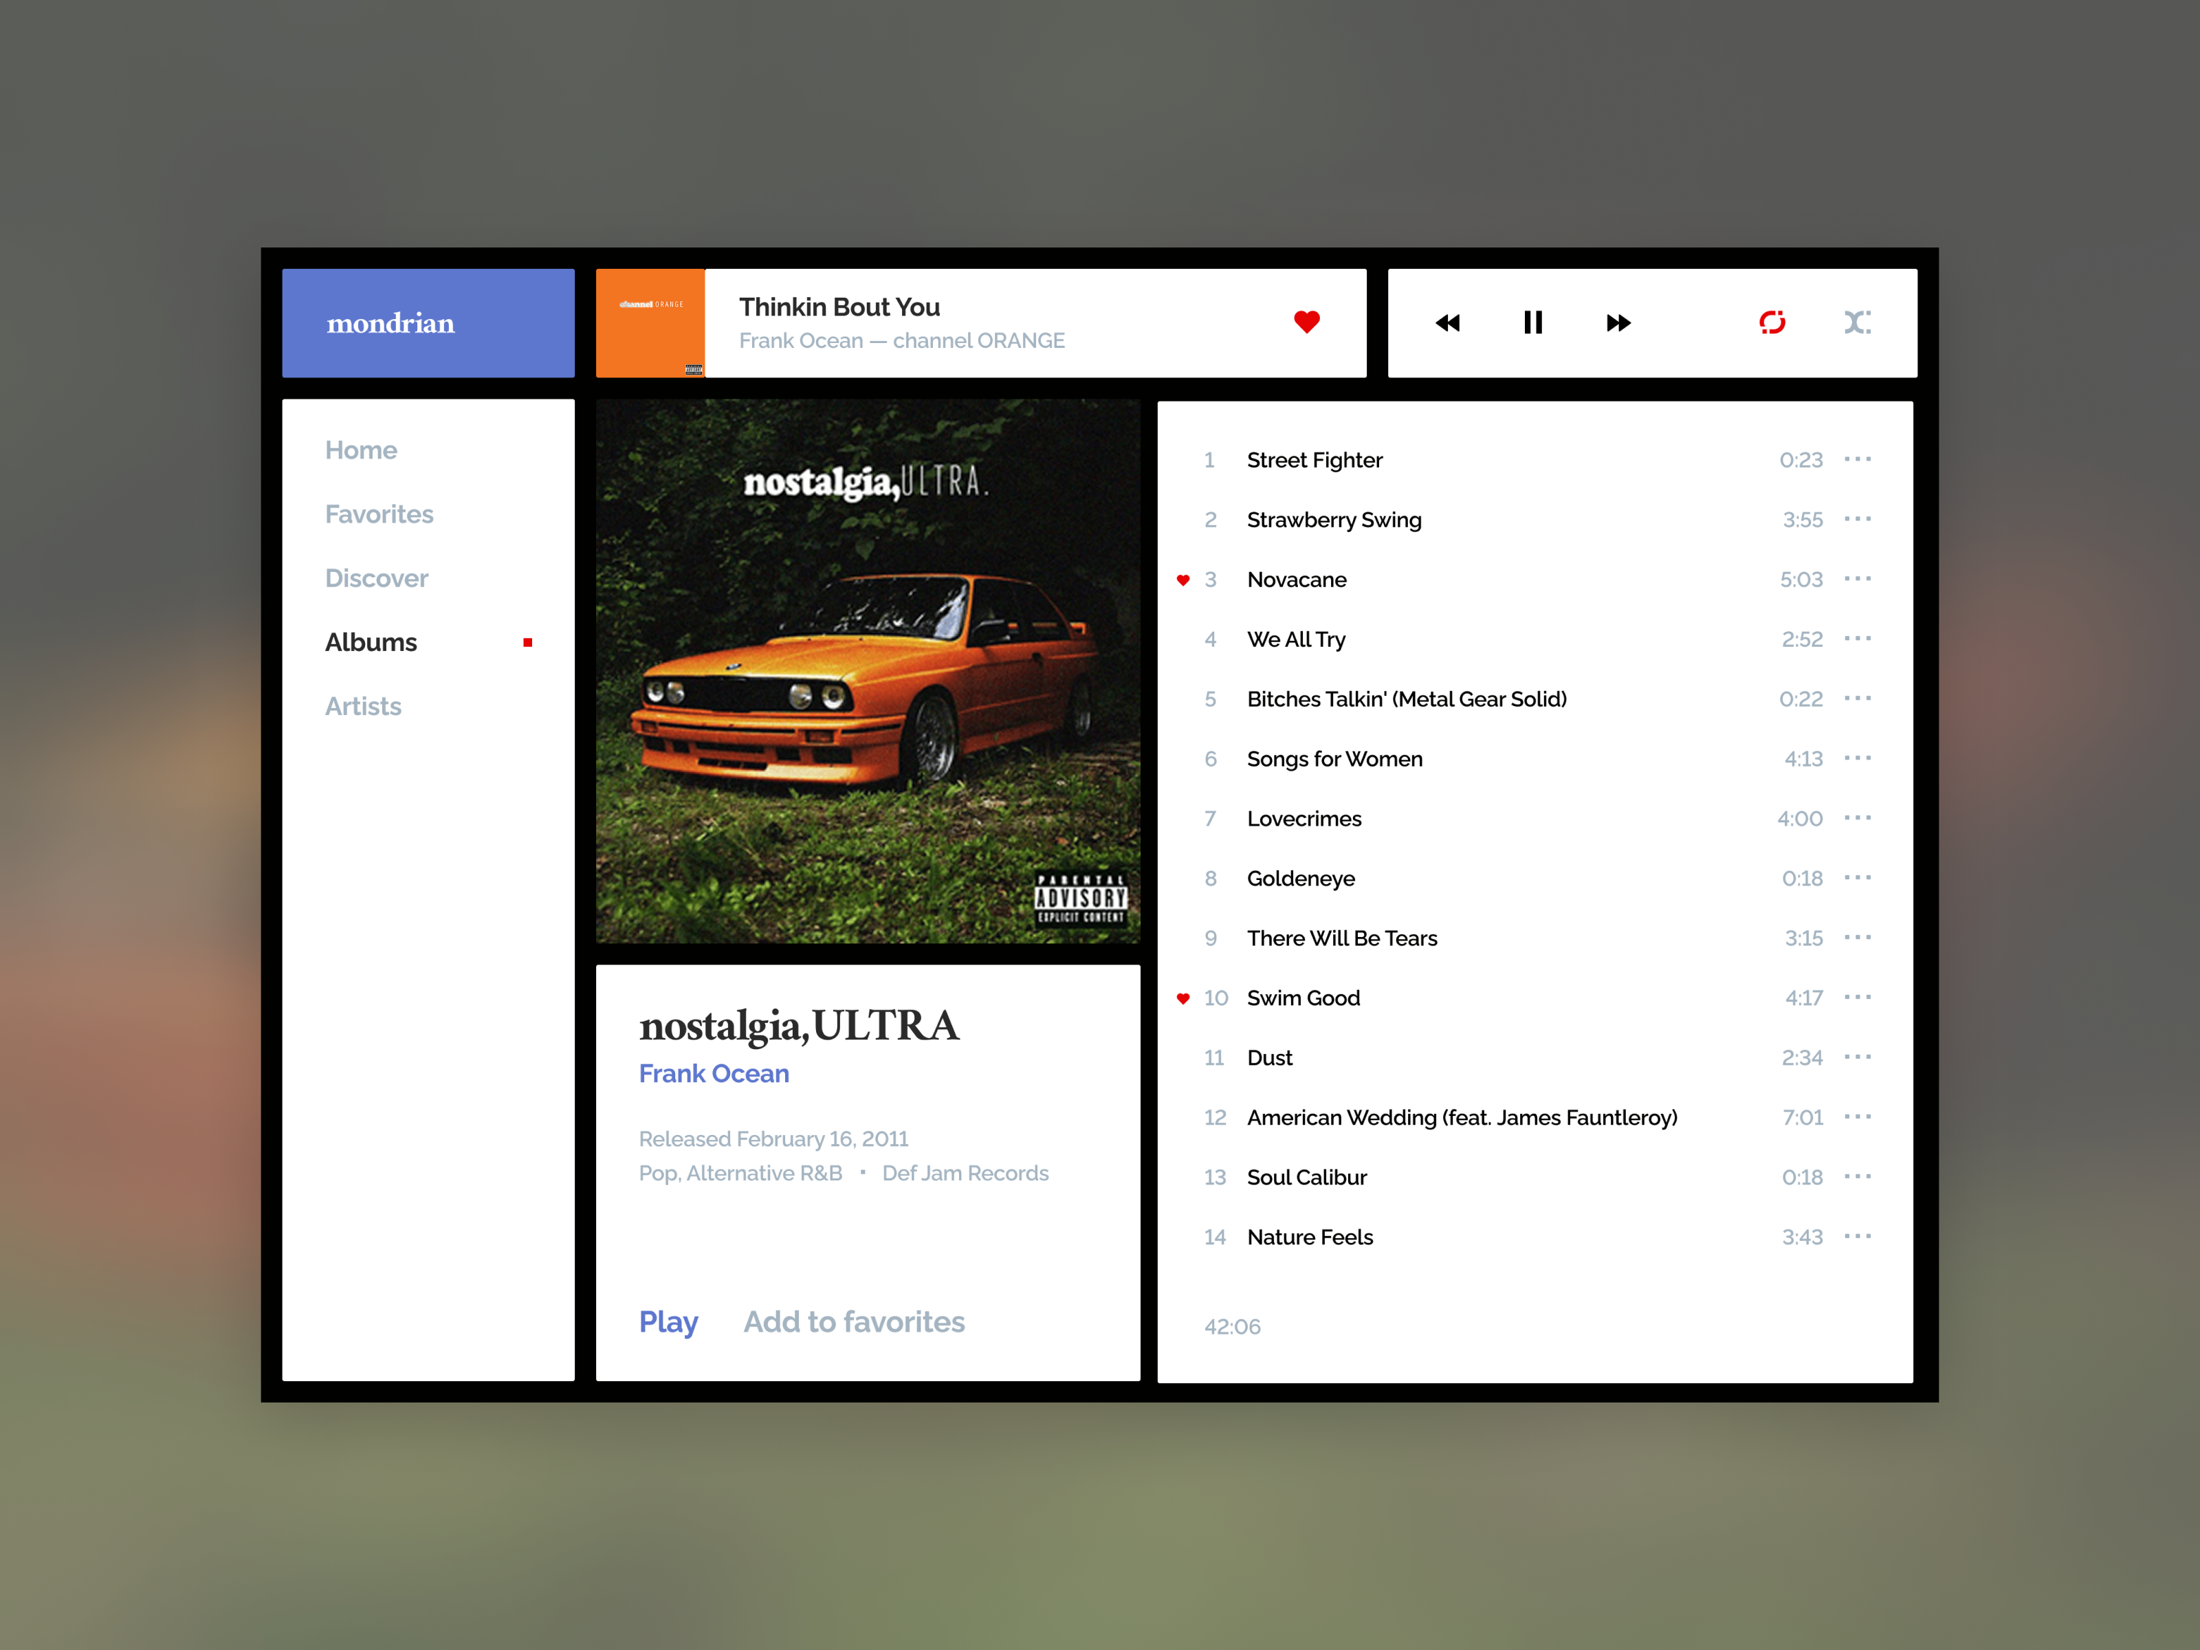Click Released February 16, 2011 text
2200x1650 pixels.
tap(773, 1138)
